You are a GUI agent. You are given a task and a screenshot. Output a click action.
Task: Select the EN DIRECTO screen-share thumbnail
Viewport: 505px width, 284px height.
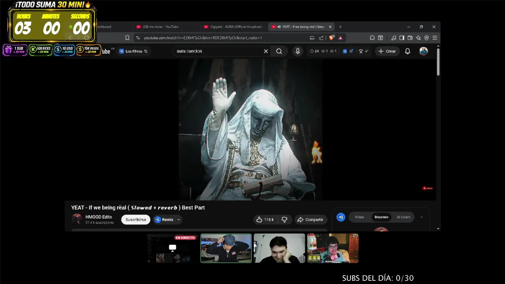[172, 248]
